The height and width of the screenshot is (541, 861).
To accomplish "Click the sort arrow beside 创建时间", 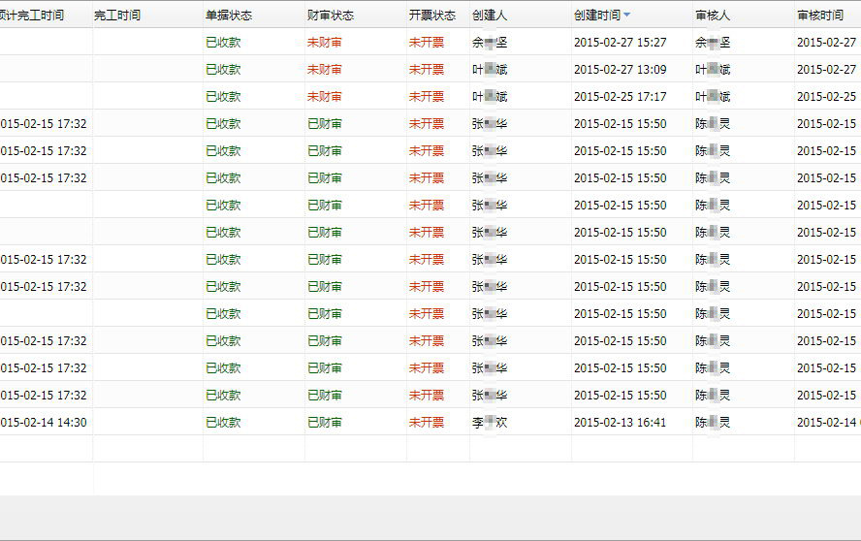I will pyautogui.click(x=627, y=16).
